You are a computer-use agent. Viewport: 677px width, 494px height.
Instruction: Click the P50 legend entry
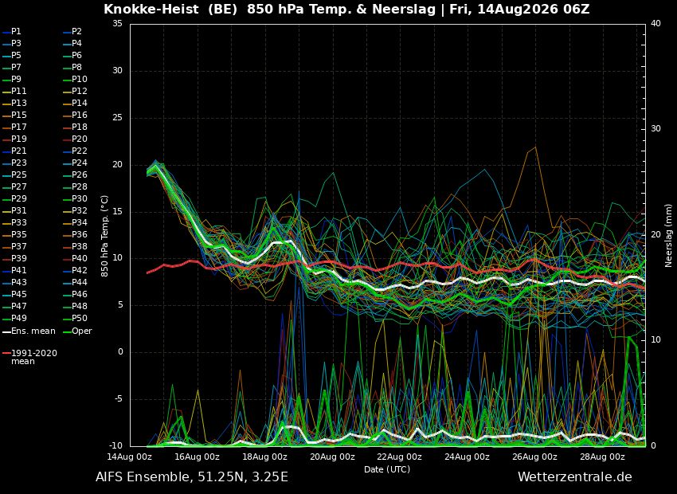[x=75, y=318]
